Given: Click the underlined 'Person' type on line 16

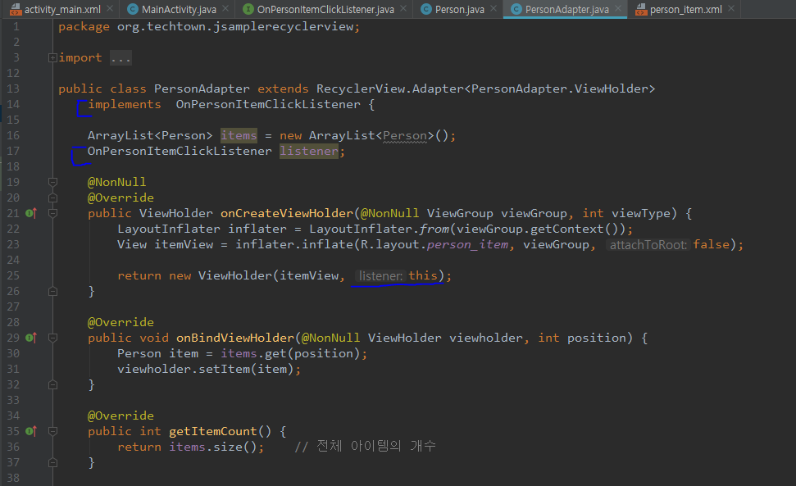Looking at the screenshot, I should [x=405, y=135].
